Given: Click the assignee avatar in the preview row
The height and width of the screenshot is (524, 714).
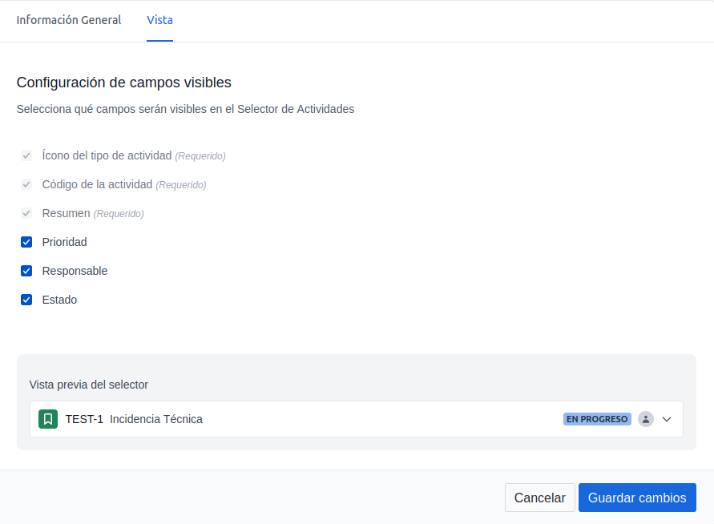Looking at the screenshot, I should click(x=646, y=418).
